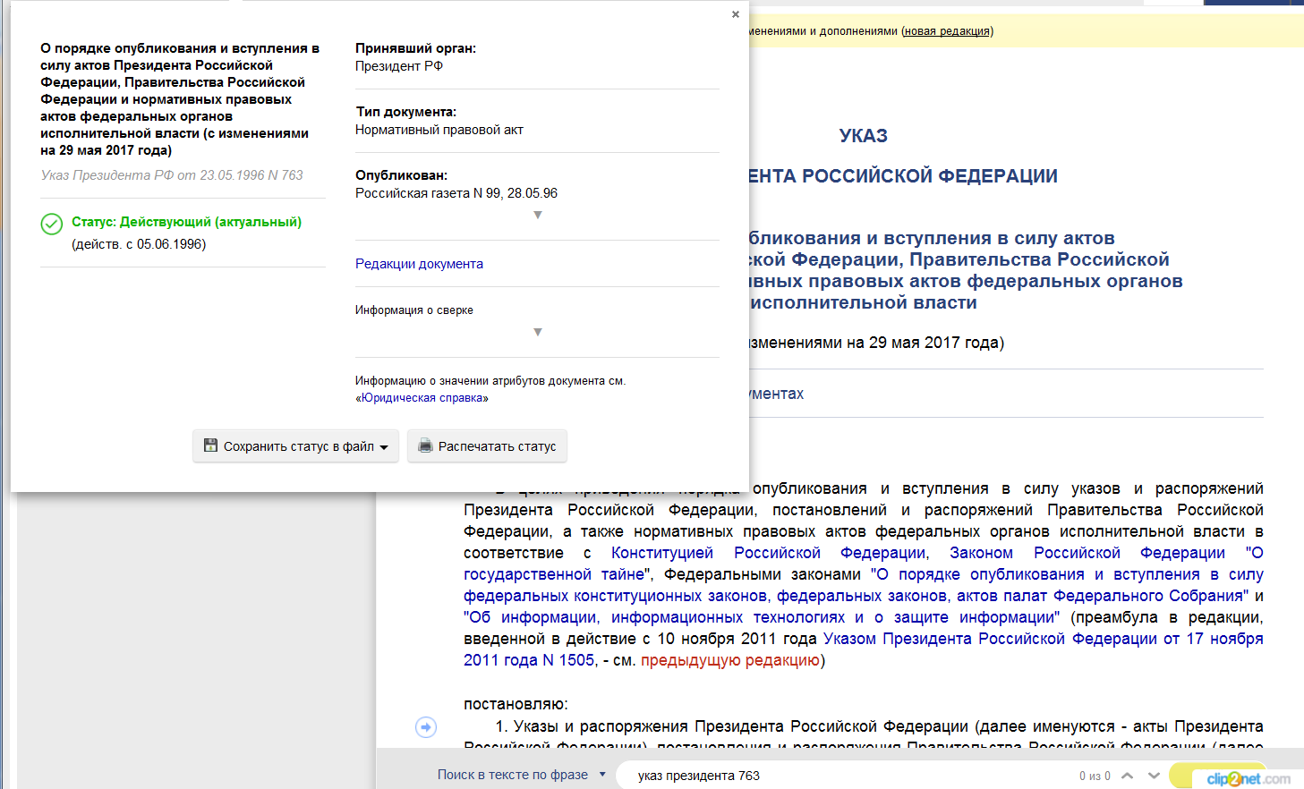The image size is (1304, 789).
Task: Go to next search match arrow
Action: click(x=1154, y=776)
